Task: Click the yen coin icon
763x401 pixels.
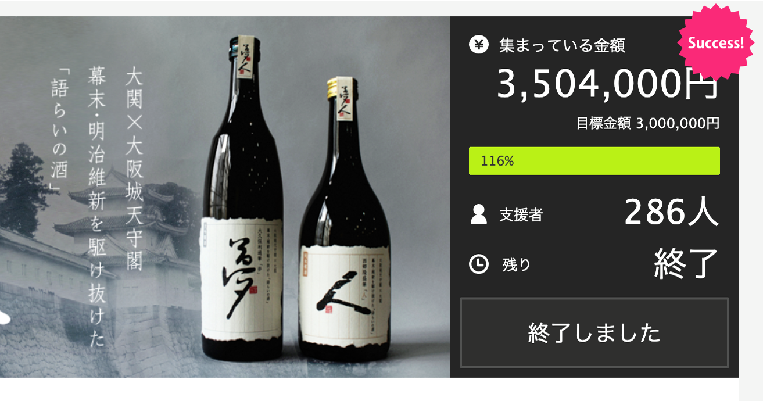Action: pyautogui.click(x=478, y=44)
